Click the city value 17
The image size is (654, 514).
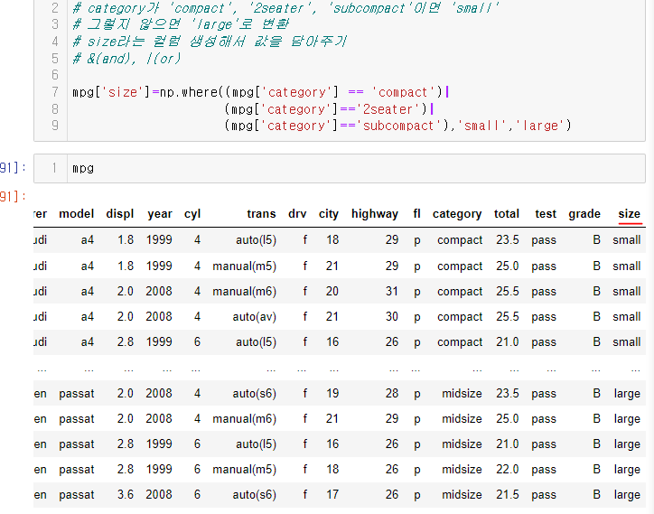pyautogui.click(x=332, y=495)
